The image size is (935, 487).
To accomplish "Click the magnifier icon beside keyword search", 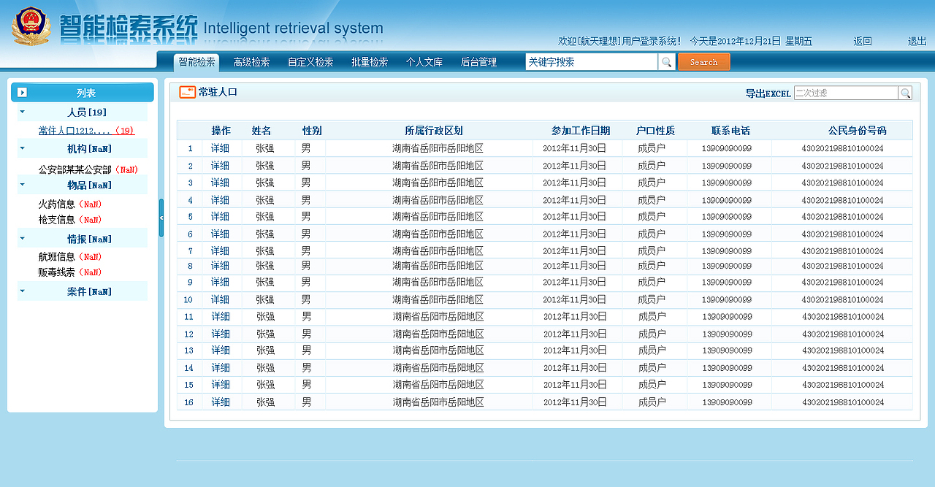I will pyautogui.click(x=666, y=62).
